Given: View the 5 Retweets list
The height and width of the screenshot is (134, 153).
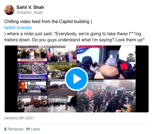Looking at the screenshot, I should click(14, 129).
